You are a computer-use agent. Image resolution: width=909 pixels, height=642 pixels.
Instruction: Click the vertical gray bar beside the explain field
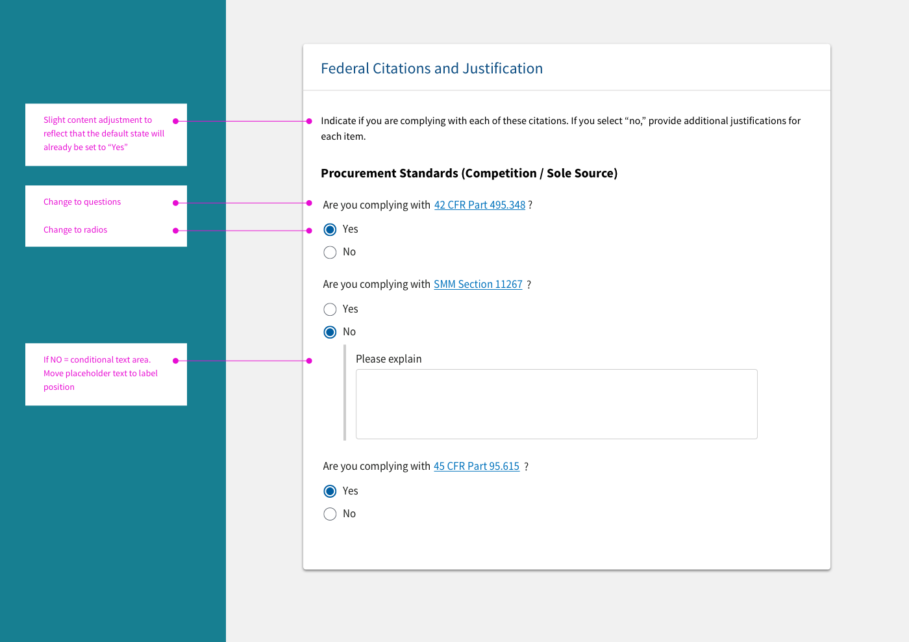coord(345,393)
